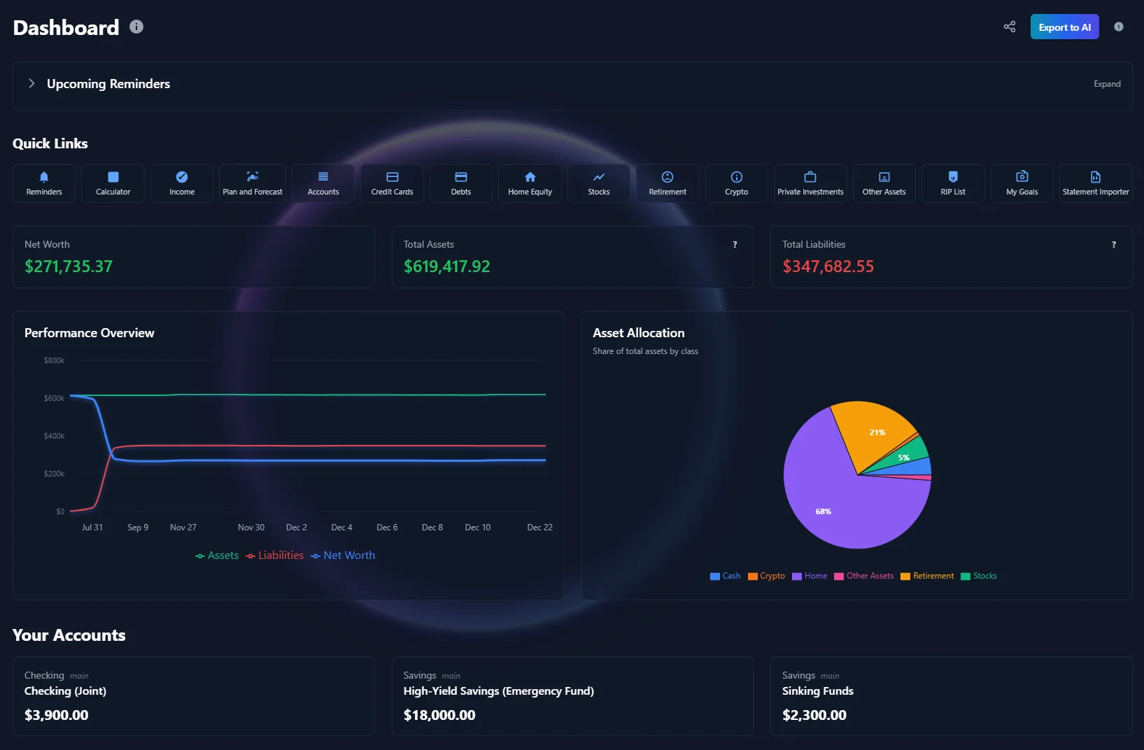Toggle the Liabilities series in chart legend
This screenshot has width=1144, height=750.
tap(274, 556)
